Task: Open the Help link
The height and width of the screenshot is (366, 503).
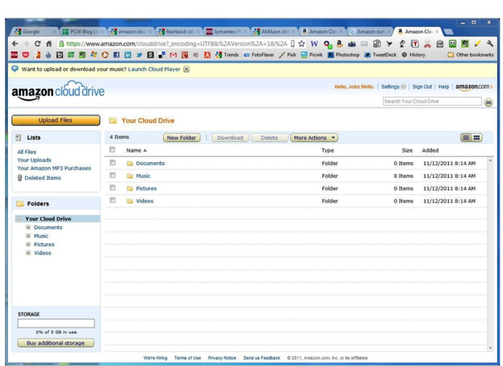Action: click(x=443, y=87)
